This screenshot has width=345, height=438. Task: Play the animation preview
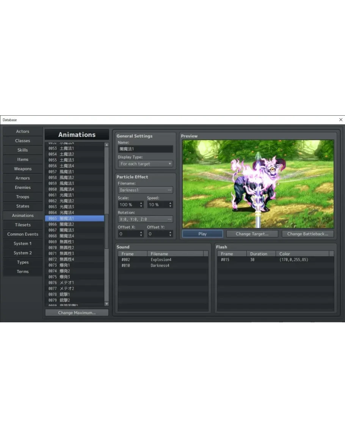pyautogui.click(x=202, y=234)
